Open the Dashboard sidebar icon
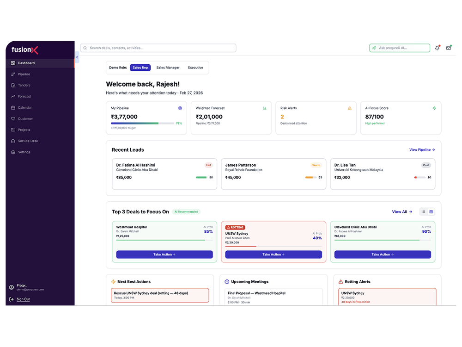Screen dimensions: 462x347 click(x=13, y=63)
